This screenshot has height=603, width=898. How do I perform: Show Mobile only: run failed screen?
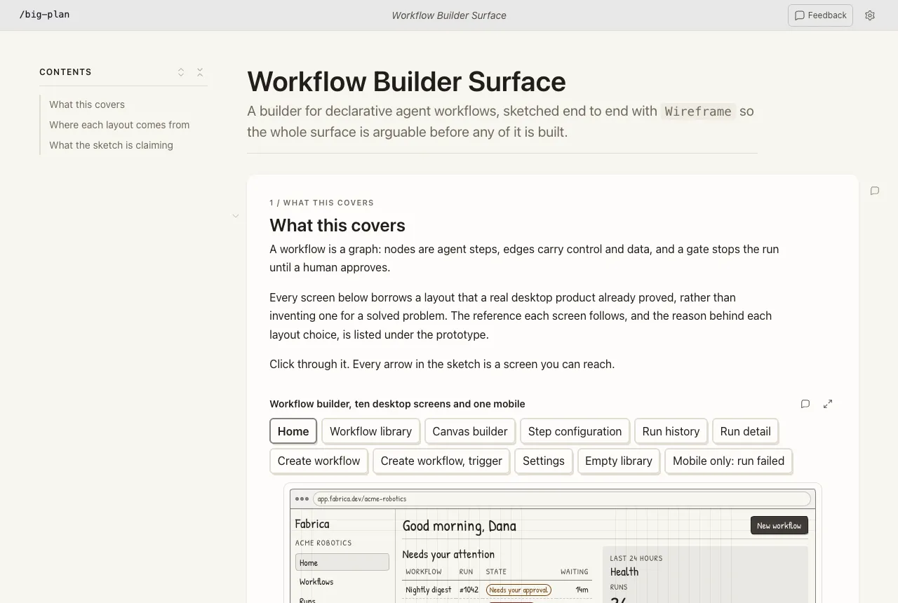728,461
